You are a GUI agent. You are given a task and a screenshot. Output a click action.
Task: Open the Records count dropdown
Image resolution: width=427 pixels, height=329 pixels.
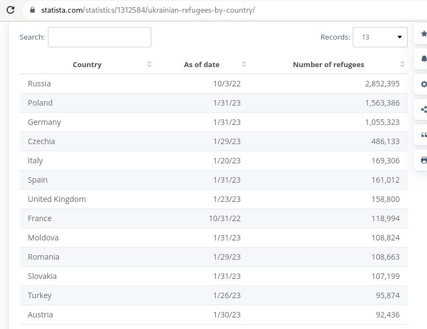[380, 37]
